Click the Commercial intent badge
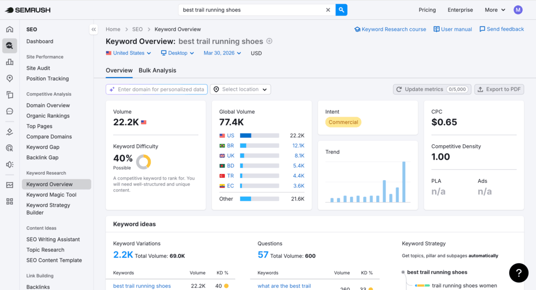This screenshot has width=536, height=290. pos(343,122)
